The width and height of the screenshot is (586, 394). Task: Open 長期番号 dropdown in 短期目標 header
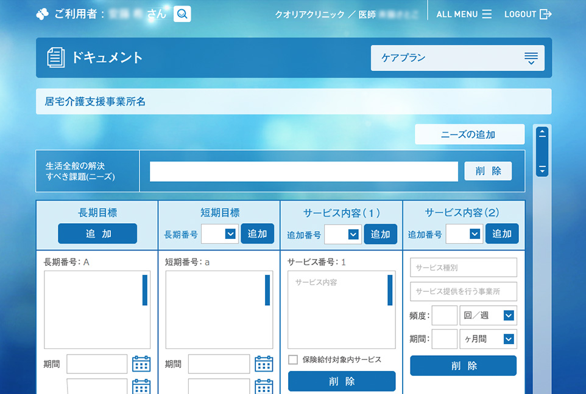point(220,234)
